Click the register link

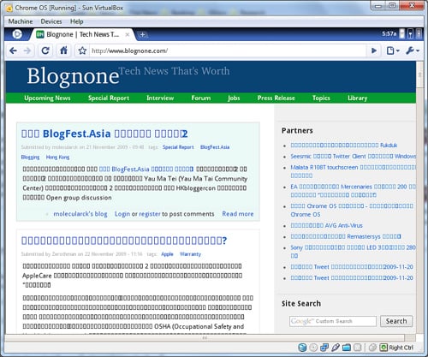(150, 214)
